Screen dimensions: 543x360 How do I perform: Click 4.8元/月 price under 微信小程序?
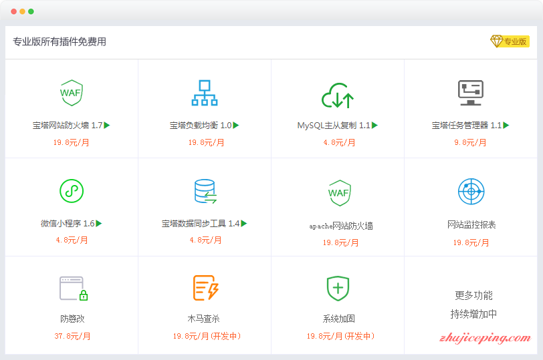[72, 240]
